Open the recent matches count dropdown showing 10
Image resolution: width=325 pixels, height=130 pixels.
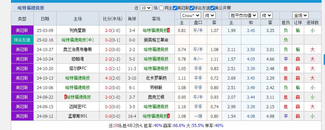pyautogui.click(x=146, y=8)
